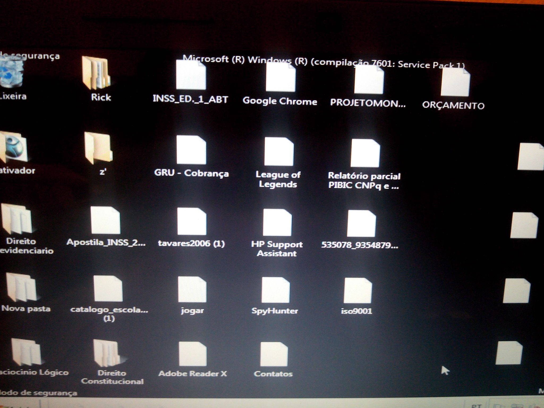Viewport: 544px width, 408px height.
Task: Select the iso9001 file icon
Action: click(358, 291)
